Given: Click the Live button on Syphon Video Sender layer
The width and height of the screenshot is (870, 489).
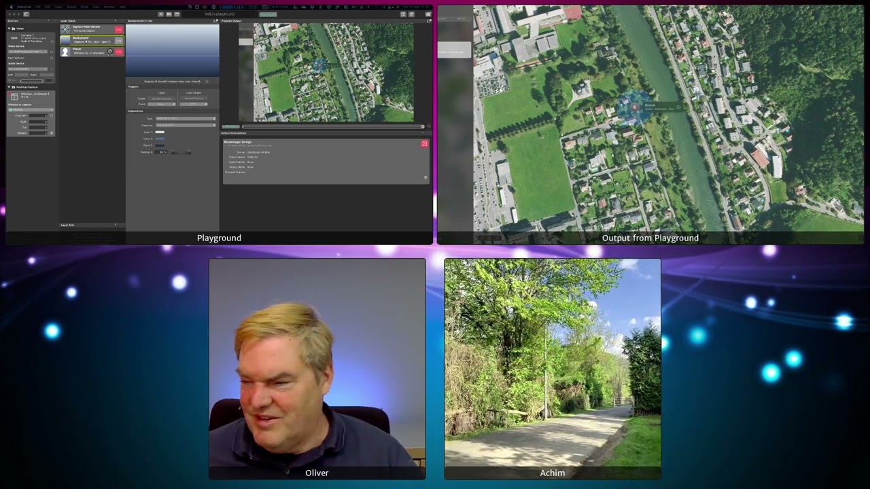Looking at the screenshot, I should [119, 30].
